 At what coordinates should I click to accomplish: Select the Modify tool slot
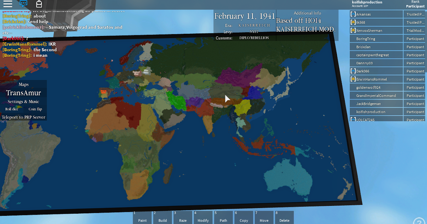(x=203, y=217)
